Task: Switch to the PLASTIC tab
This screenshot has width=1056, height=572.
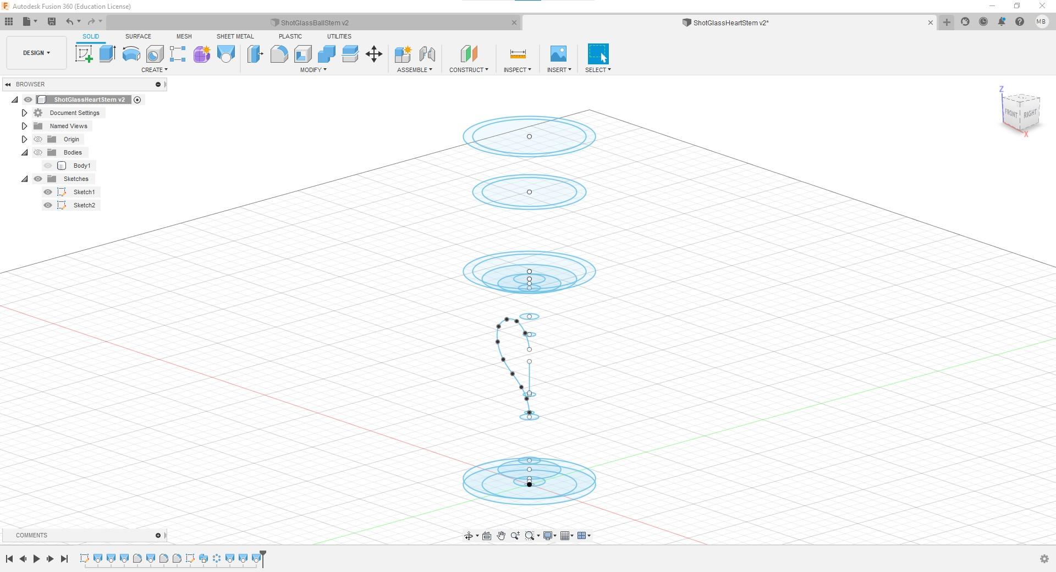Action: tap(290, 36)
